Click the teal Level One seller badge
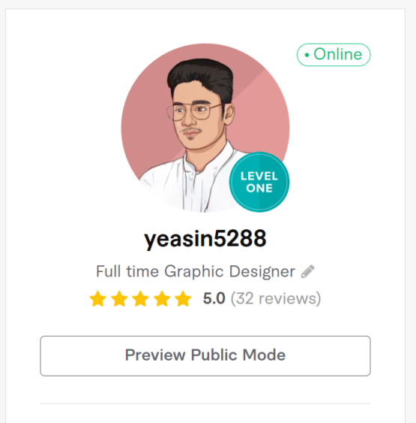Image resolution: width=416 pixels, height=423 pixels. click(259, 182)
